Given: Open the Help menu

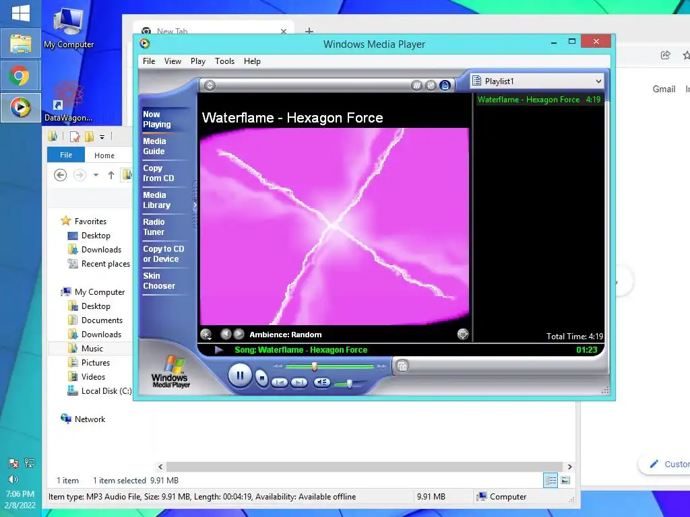Looking at the screenshot, I should (x=252, y=61).
